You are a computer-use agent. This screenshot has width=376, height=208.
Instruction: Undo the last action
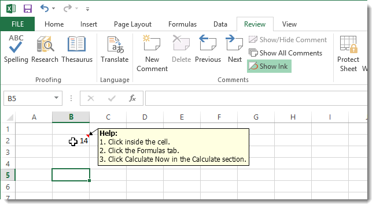[45, 9]
